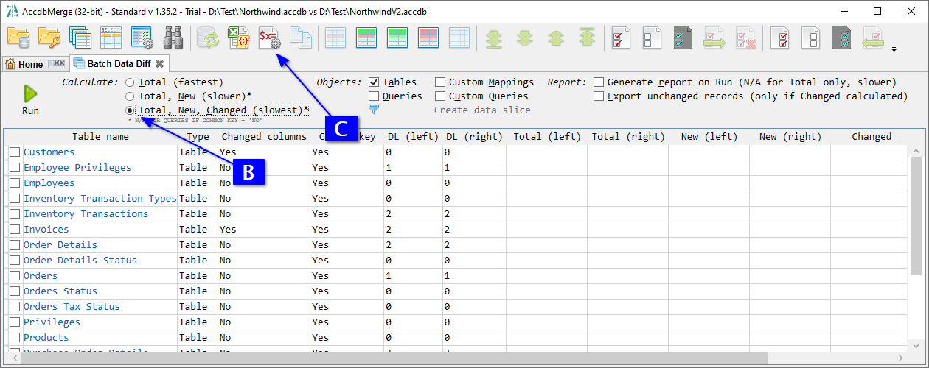
Task: Open the $x= script settings icon
Action: [x=268, y=38]
